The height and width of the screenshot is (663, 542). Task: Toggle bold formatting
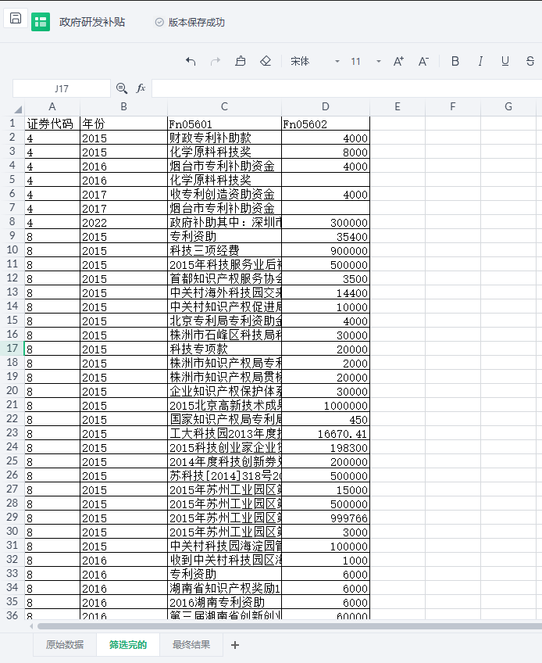click(455, 61)
